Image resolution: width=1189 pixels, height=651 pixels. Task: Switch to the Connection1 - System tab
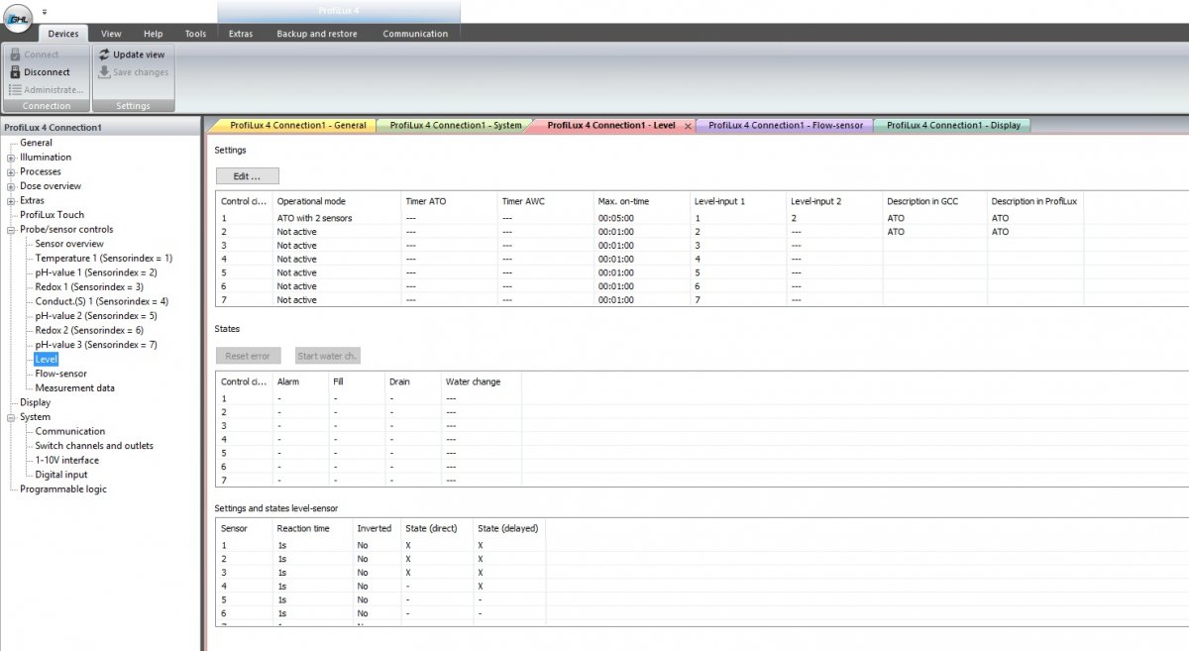[454, 126]
